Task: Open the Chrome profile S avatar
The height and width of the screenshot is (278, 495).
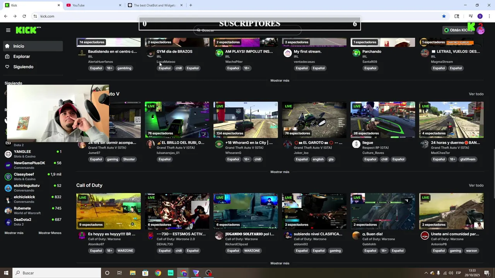Action: point(480,16)
